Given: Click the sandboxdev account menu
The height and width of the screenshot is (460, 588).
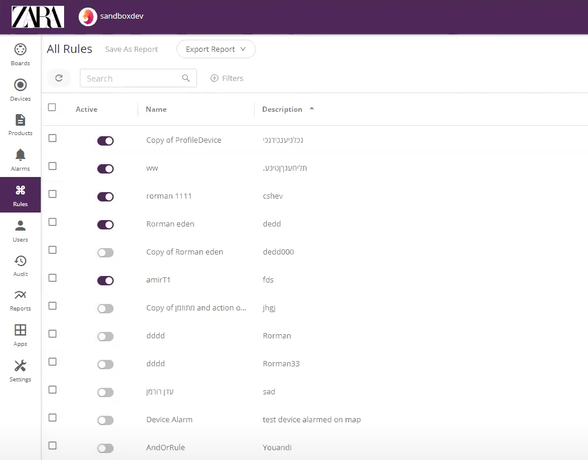Looking at the screenshot, I should tap(111, 16).
